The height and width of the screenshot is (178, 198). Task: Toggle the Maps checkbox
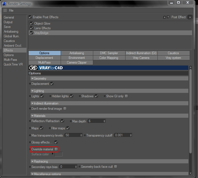41,128
